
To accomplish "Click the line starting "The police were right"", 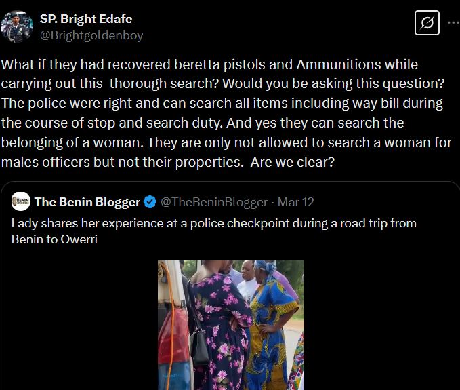I will (x=222, y=104).
